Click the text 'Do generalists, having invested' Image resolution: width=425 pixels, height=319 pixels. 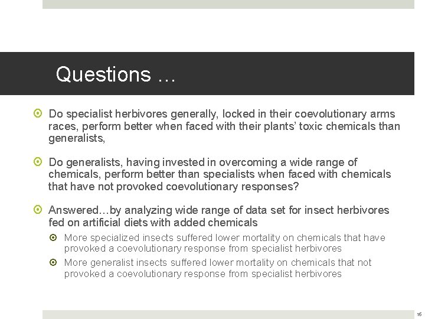[126, 162]
